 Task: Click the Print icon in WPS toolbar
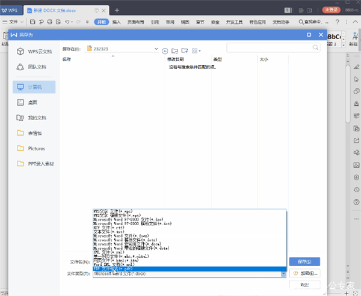pos(49,22)
